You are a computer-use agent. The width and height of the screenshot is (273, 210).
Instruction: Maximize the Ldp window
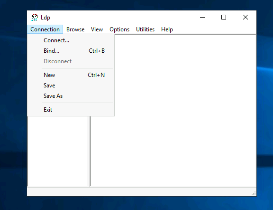pos(224,17)
